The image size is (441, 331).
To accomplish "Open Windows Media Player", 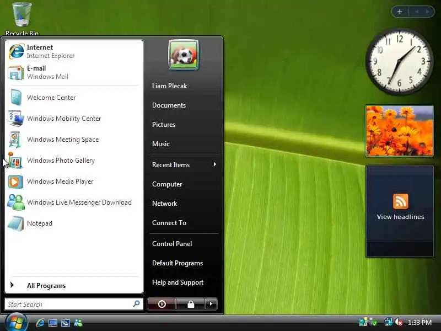I will tap(74, 181).
